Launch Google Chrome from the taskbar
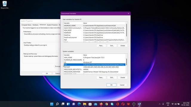 [x=107, y=104]
